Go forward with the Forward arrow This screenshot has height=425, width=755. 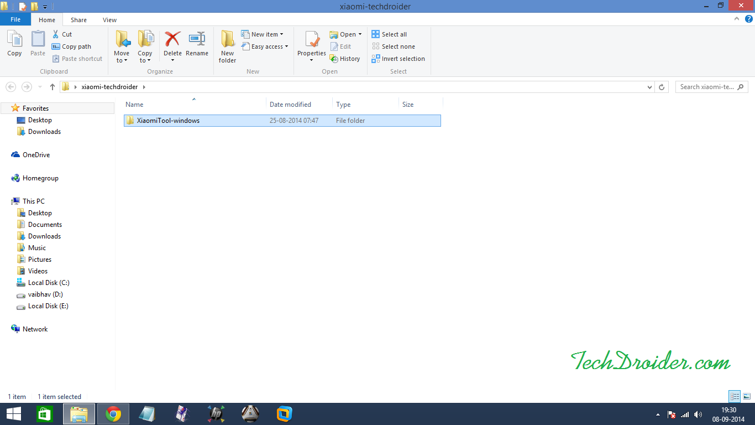(x=27, y=87)
